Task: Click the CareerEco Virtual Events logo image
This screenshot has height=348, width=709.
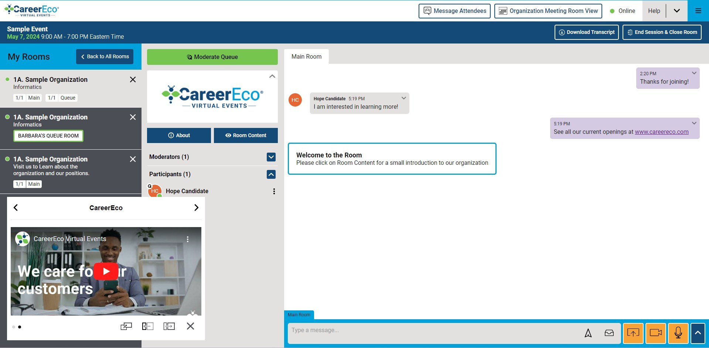Action: (212, 97)
